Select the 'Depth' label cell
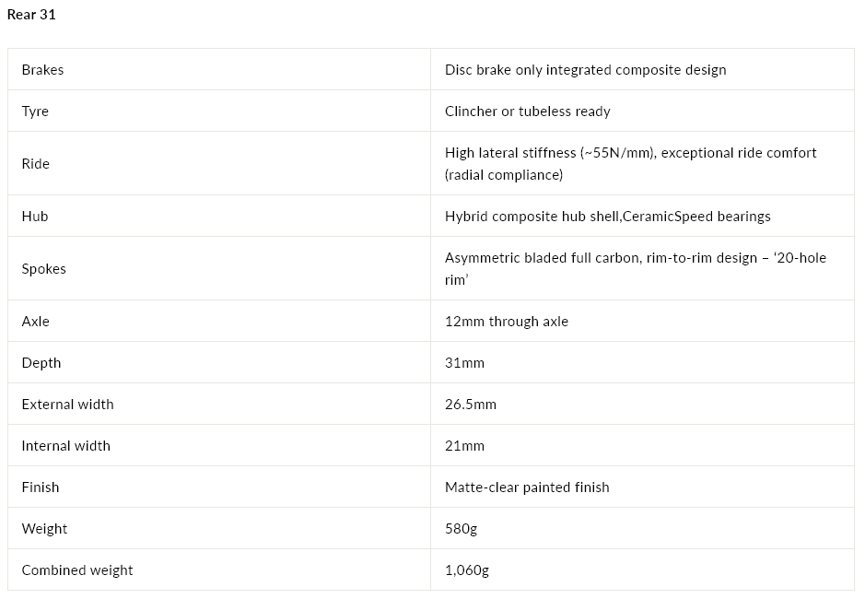 click(41, 363)
